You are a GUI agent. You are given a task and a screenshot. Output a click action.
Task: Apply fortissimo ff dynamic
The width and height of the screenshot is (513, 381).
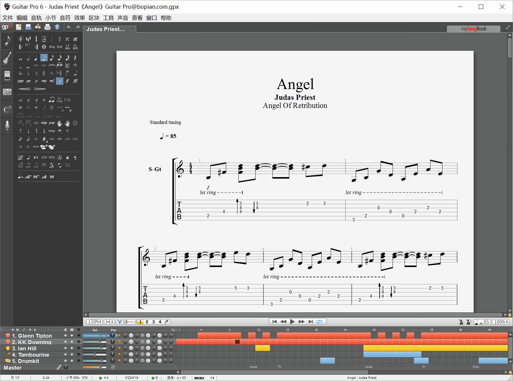pos(67,81)
